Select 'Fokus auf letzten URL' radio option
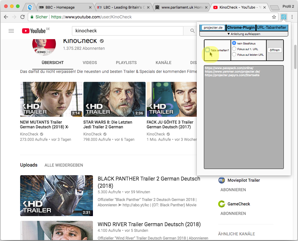298x241 pixels. pyautogui.click(x=234, y=55)
